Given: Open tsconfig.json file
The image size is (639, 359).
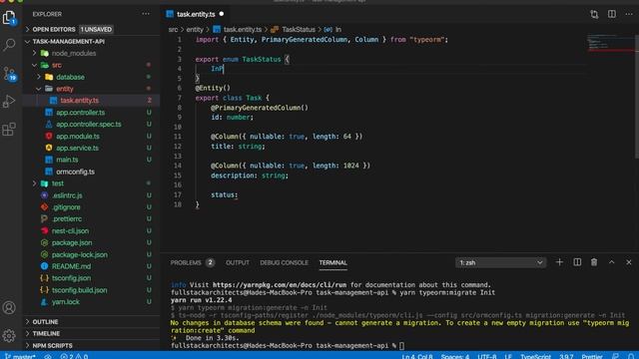Looking at the screenshot, I should pos(71,278).
